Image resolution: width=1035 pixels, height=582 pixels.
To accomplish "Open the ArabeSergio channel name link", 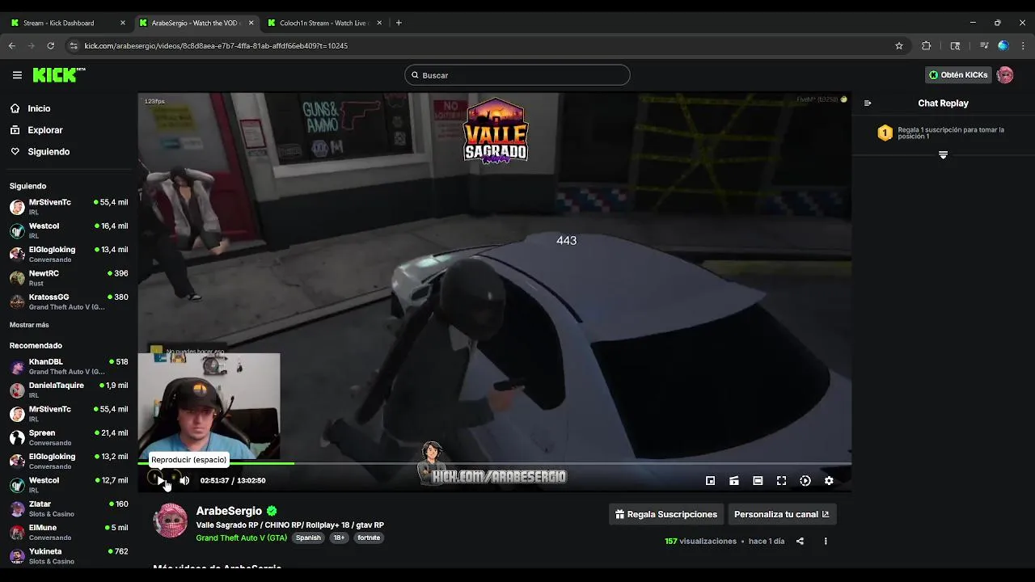I will coord(229,511).
